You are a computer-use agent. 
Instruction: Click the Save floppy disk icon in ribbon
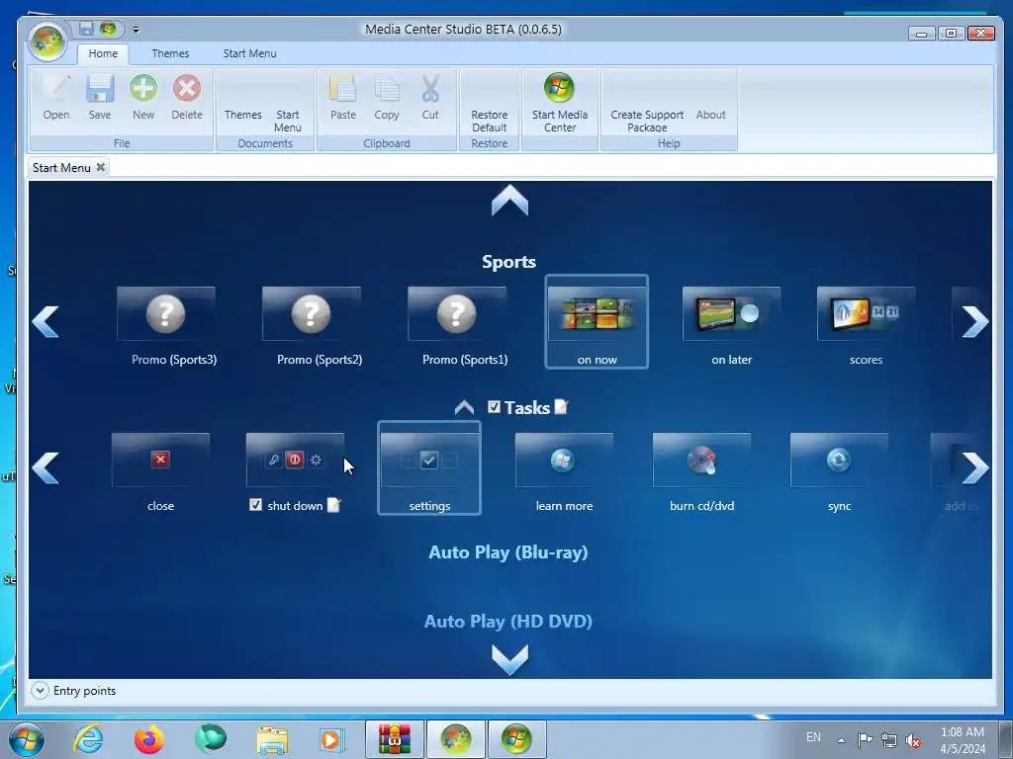click(x=100, y=88)
